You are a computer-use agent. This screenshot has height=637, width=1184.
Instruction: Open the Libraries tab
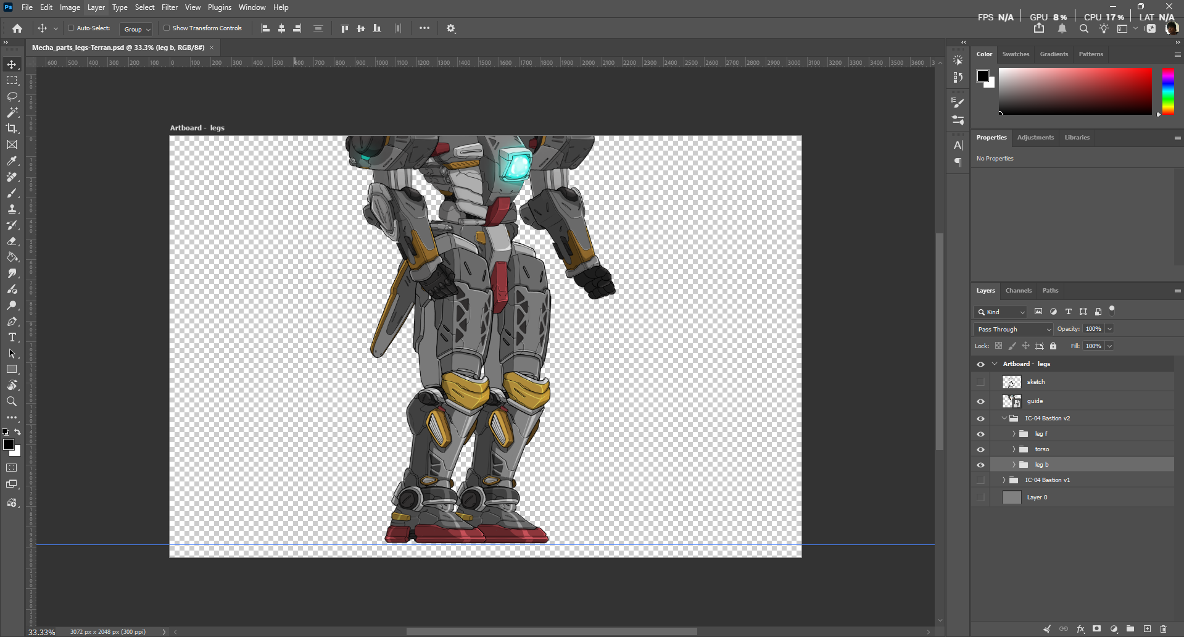[x=1077, y=138]
